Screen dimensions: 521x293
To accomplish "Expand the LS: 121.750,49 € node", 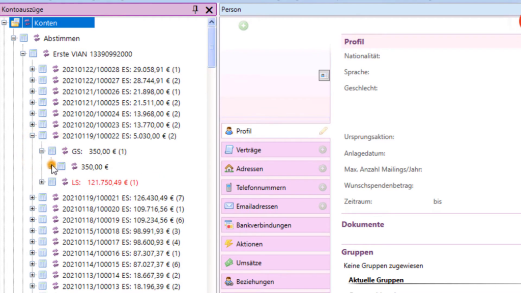I will coord(42,182).
